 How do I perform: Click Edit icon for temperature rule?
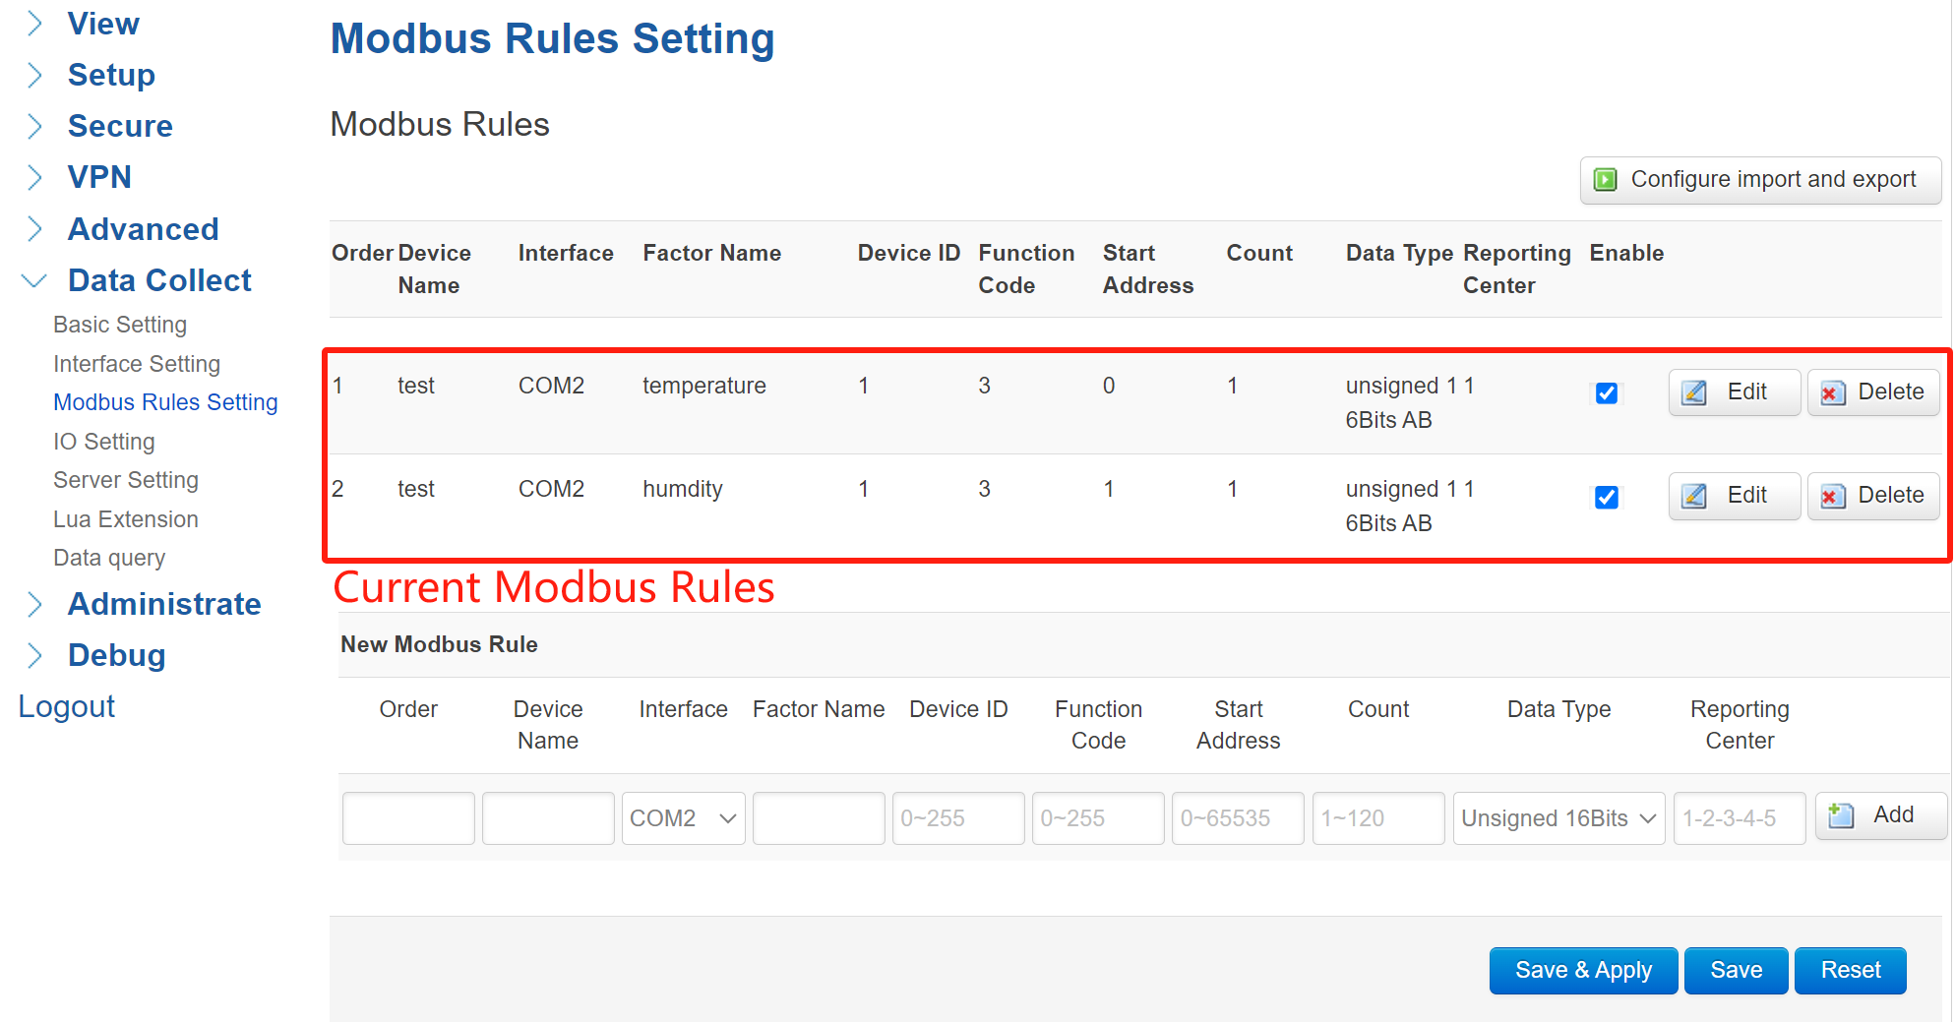(x=1694, y=392)
